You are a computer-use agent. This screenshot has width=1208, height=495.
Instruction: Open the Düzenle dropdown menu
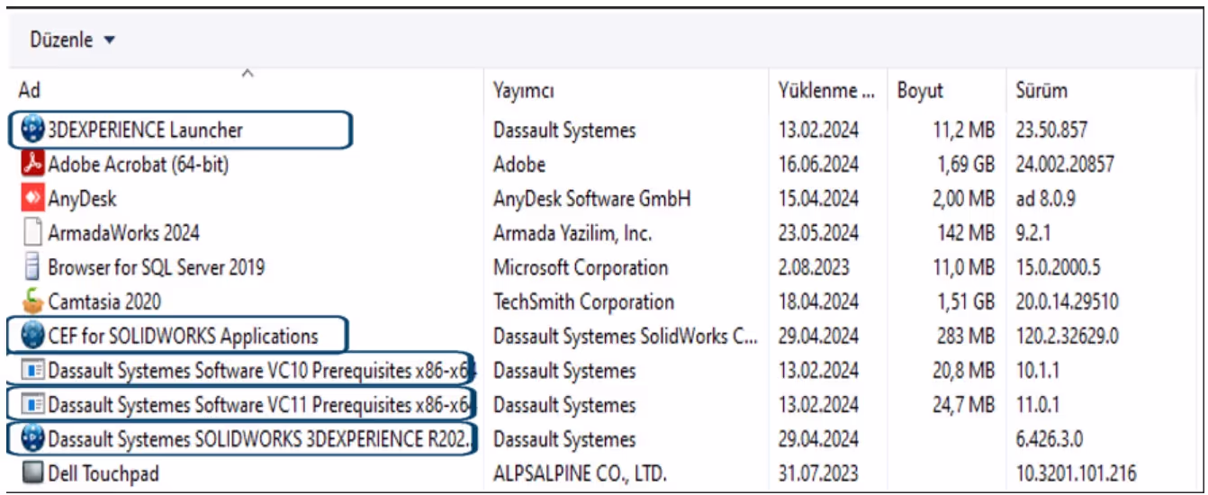(x=73, y=40)
